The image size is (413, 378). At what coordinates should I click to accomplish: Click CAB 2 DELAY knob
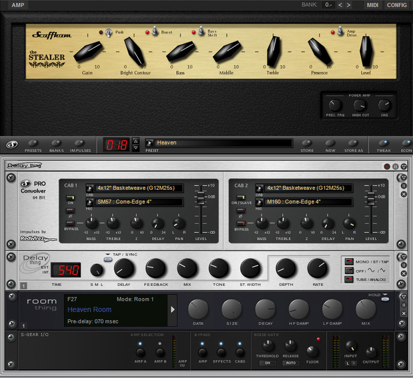coord(328,223)
